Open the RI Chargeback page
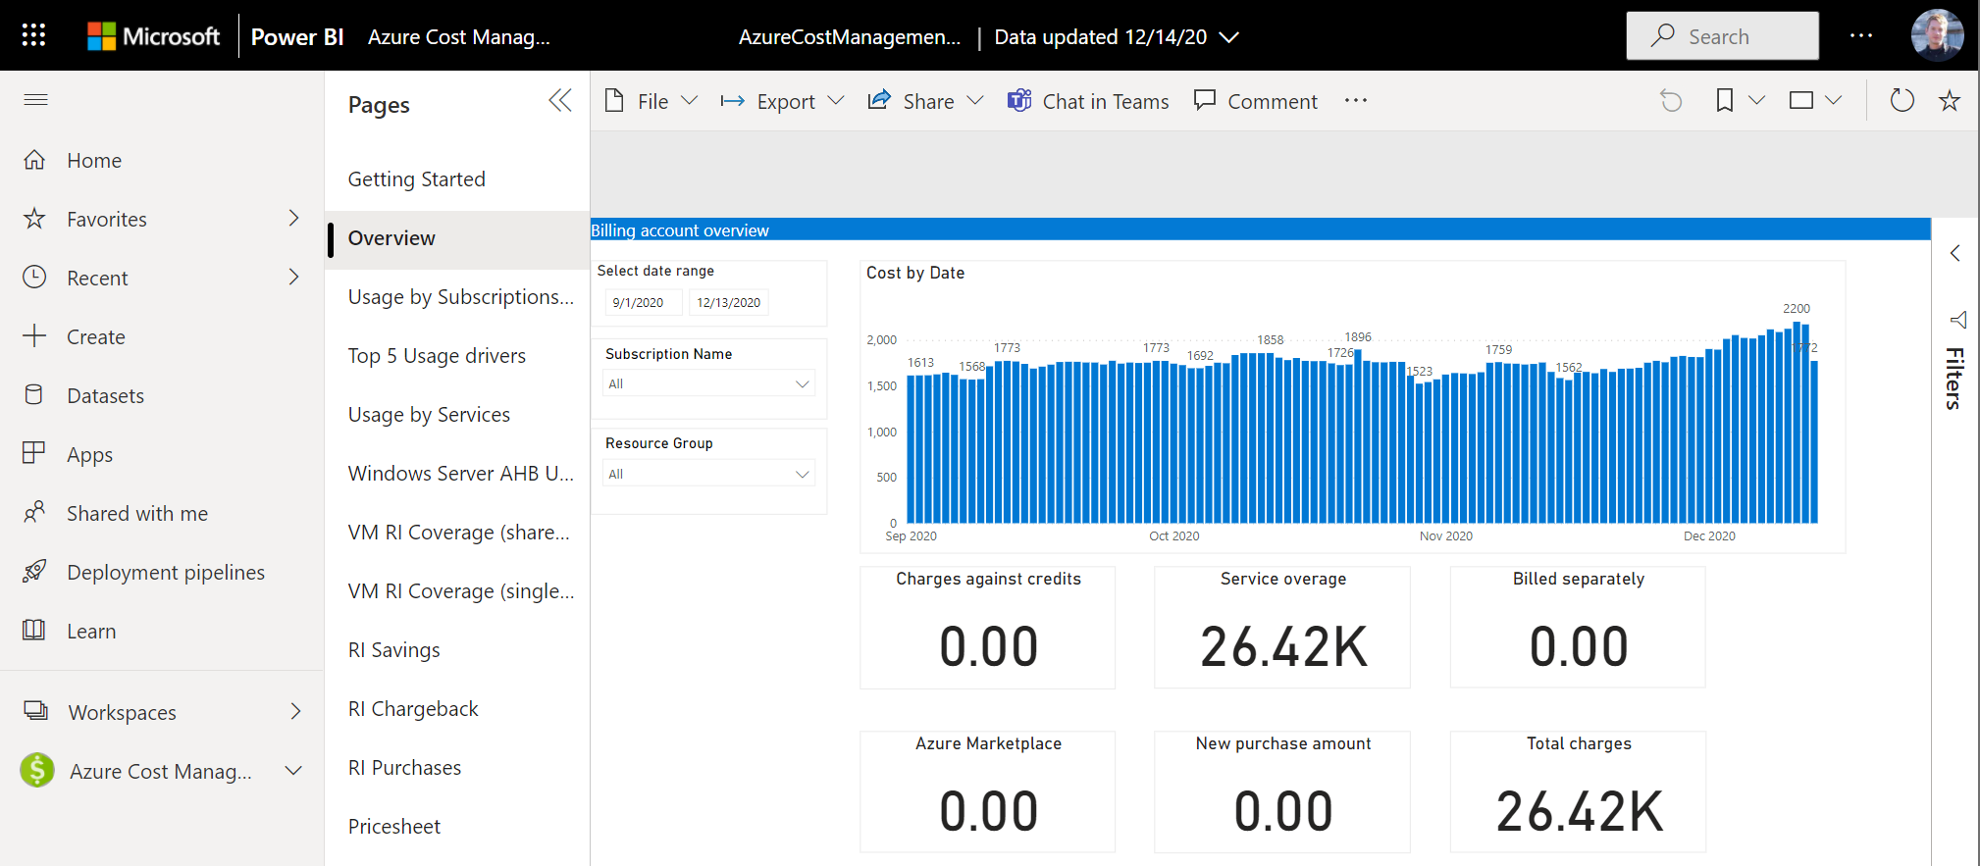This screenshot has width=1980, height=866. click(457, 709)
